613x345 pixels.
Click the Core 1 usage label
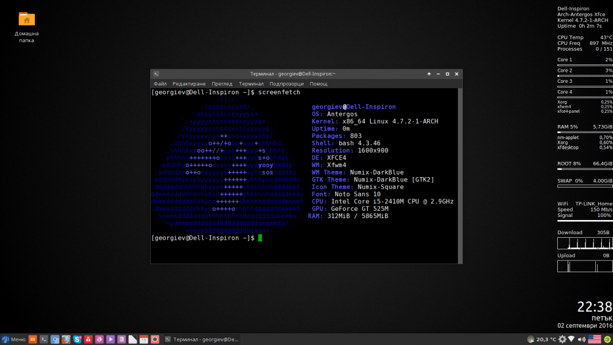(x=565, y=60)
